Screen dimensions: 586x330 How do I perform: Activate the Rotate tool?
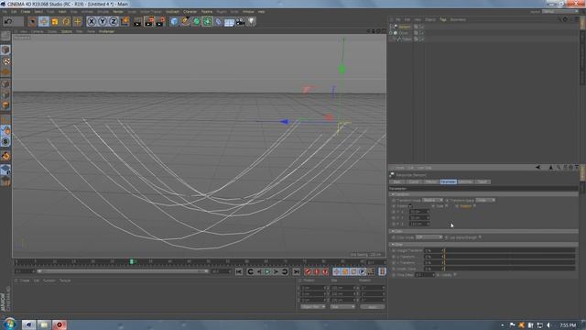(x=66, y=21)
